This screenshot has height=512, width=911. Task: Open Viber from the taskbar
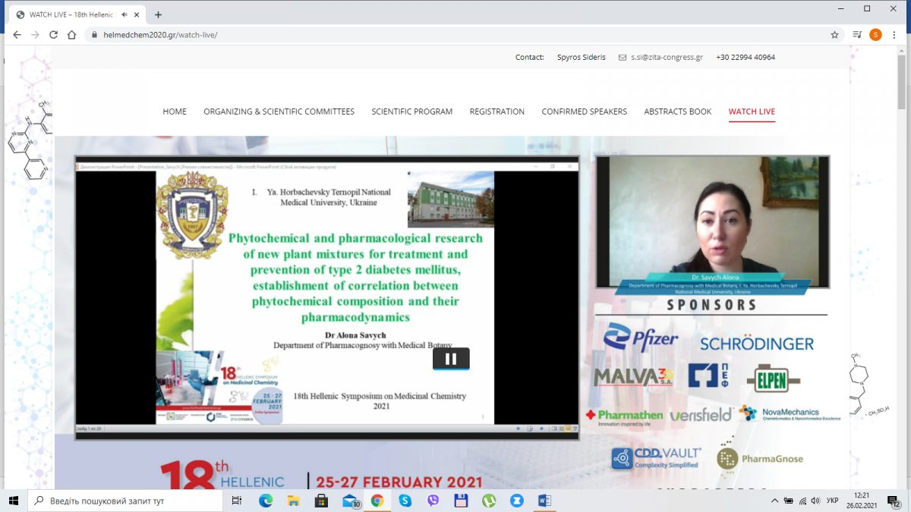coord(433,501)
